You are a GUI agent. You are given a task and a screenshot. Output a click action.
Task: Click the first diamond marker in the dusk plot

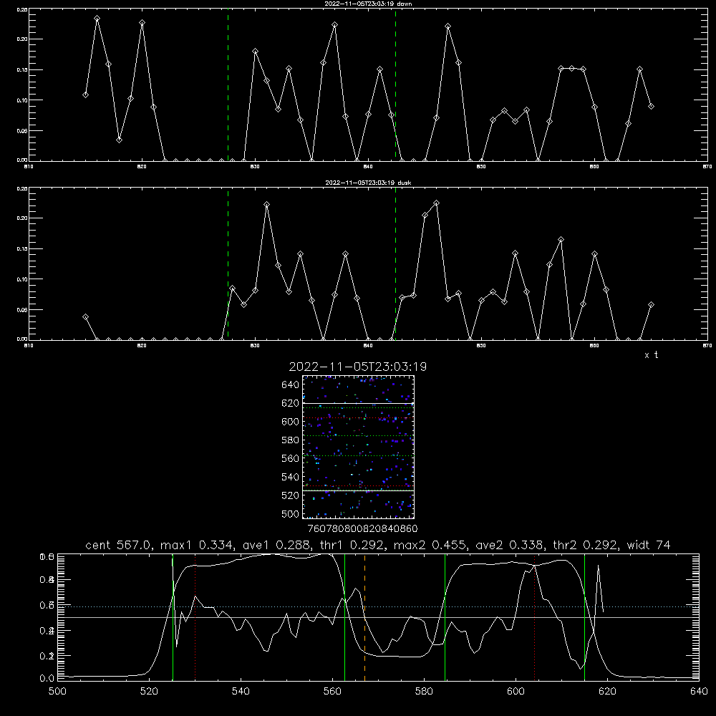tap(85, 316)
